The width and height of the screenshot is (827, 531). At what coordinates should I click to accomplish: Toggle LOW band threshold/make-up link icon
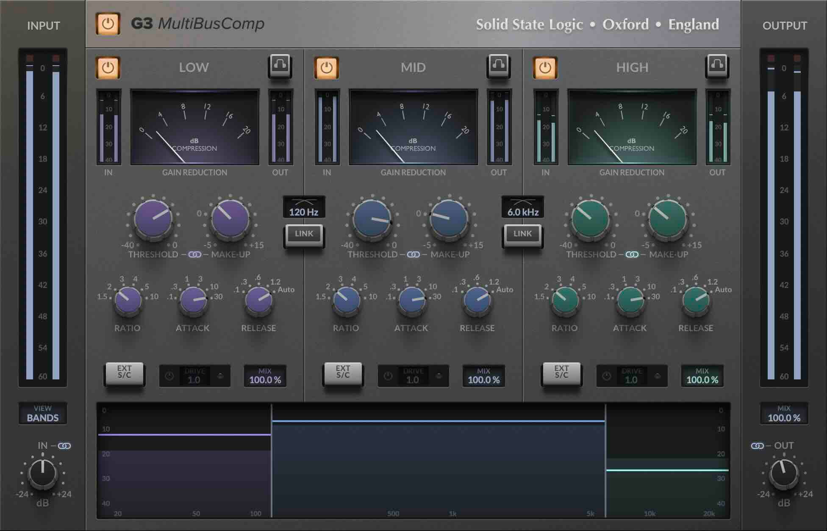[x=195, y=254]
